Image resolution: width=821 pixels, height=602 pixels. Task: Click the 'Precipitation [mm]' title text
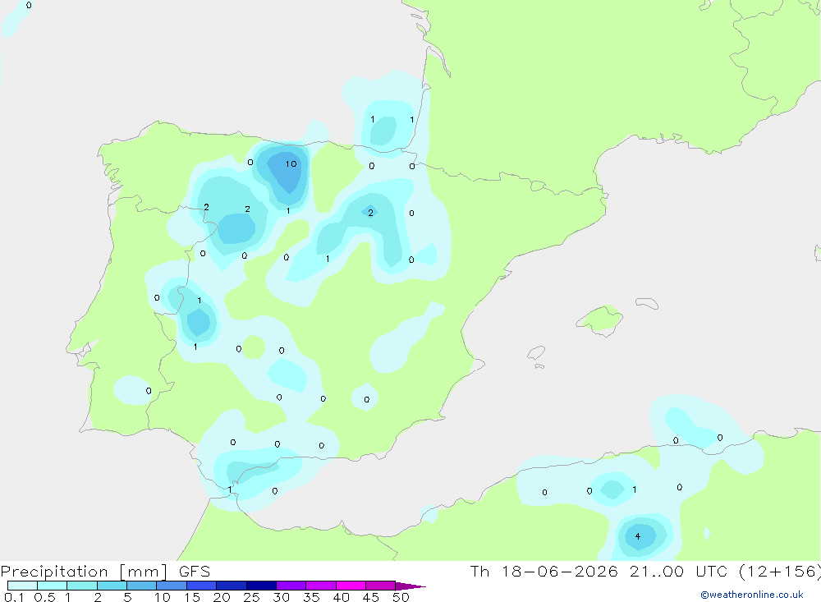click(84, 572)
